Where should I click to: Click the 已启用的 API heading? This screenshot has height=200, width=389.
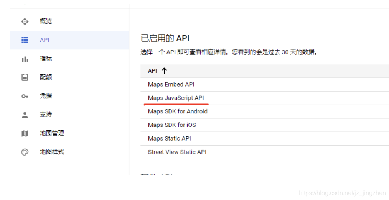pos(165,38)
